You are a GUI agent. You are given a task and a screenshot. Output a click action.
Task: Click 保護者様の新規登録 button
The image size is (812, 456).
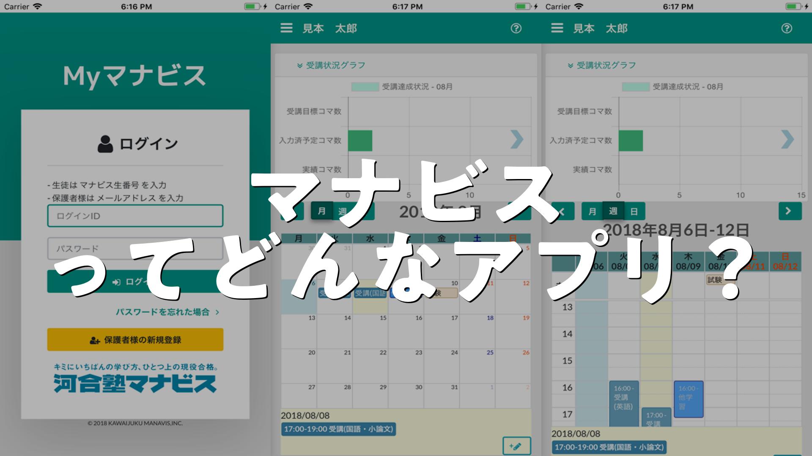(x=135, y=340)
